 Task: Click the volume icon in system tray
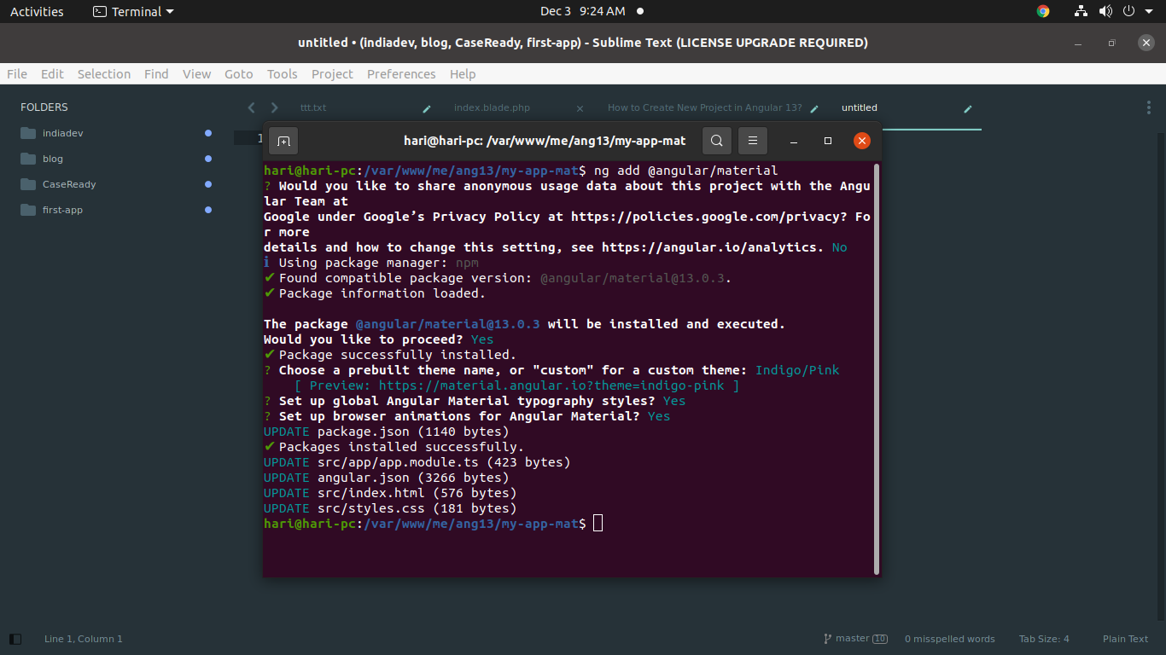[1105, 11]
